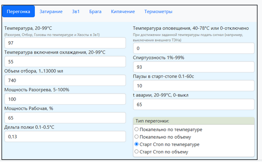Open the Термометры tab

coord(158,11)
